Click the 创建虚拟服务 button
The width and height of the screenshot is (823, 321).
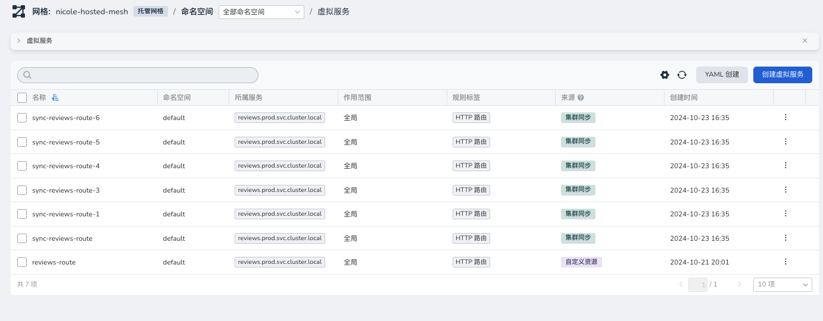tap(782, 75)
